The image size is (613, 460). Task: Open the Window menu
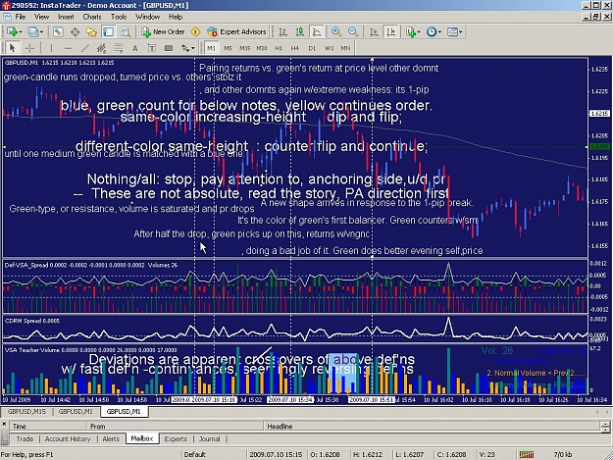147,17
